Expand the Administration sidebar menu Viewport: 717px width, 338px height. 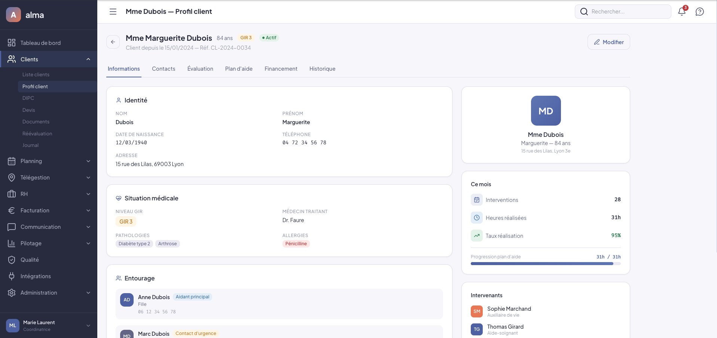49,293
